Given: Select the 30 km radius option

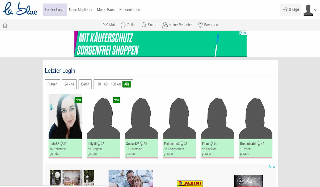Looking at the screenshot, I should (99, 84).
